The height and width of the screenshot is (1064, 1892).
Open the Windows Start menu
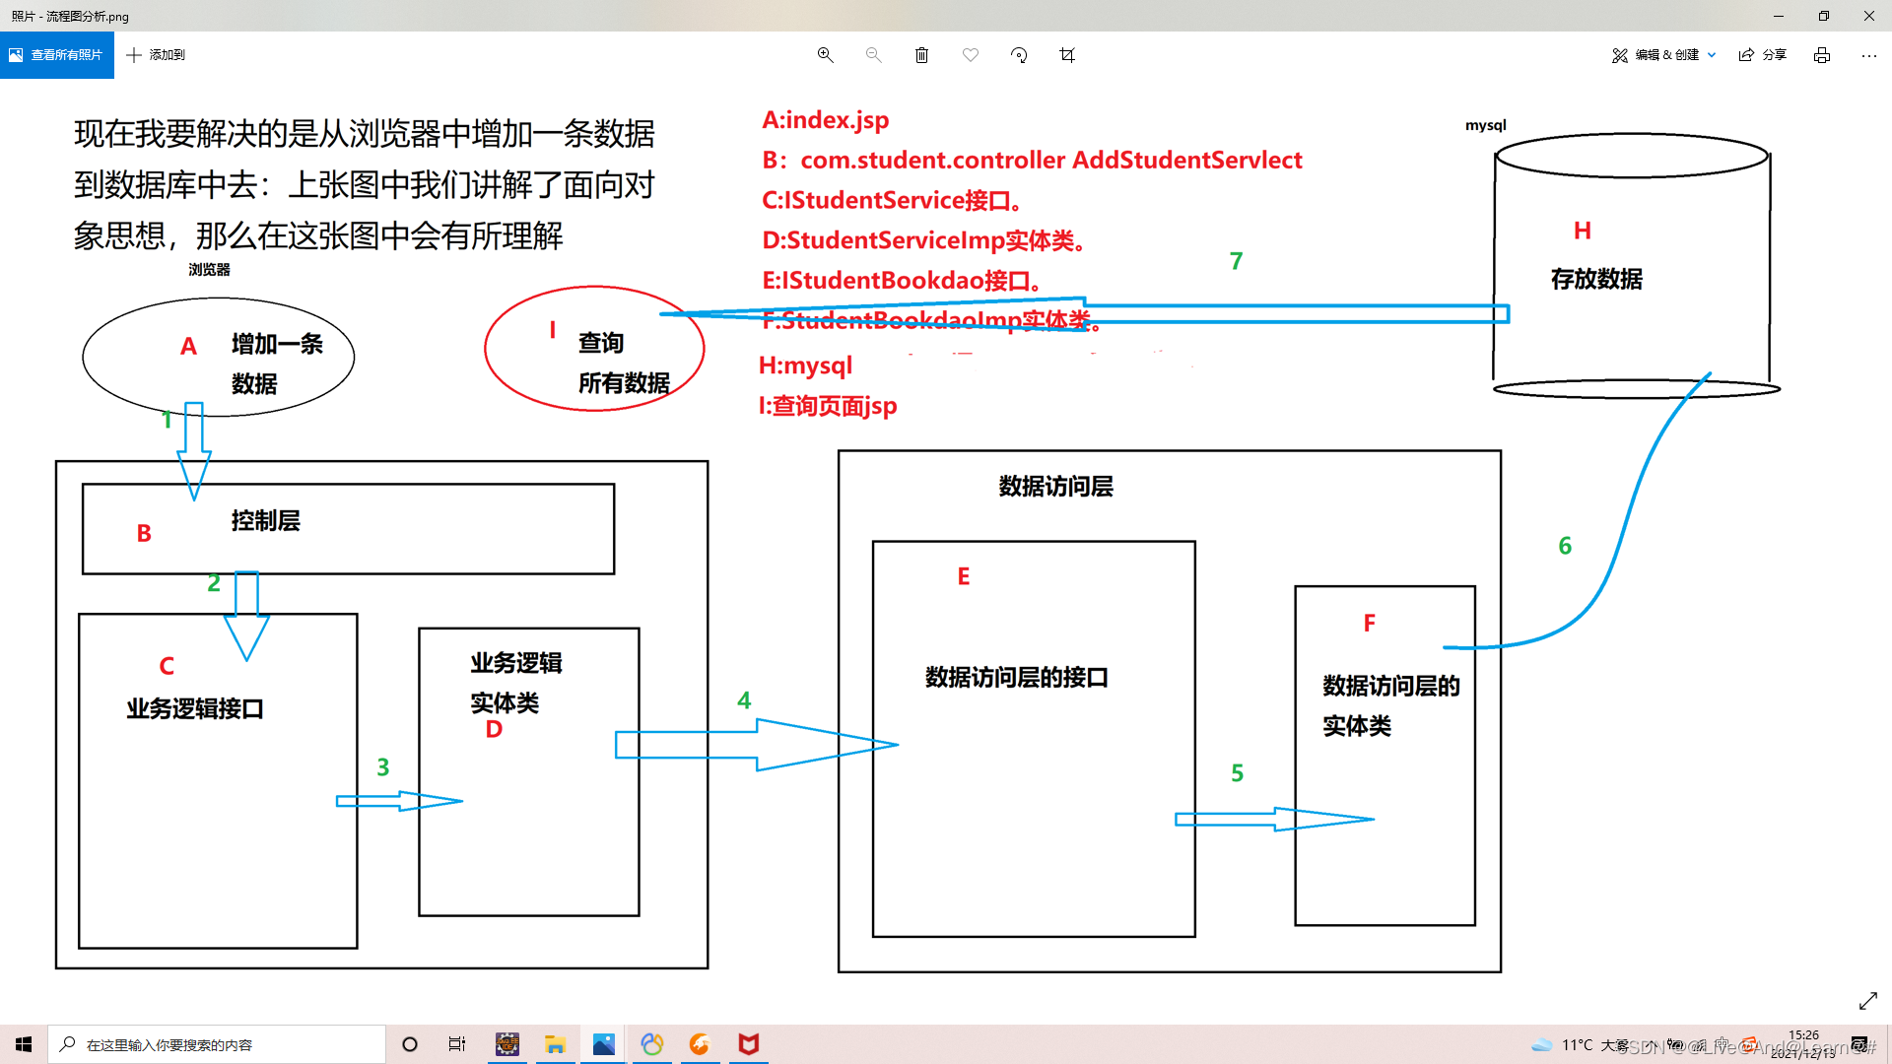point(24,1044)
